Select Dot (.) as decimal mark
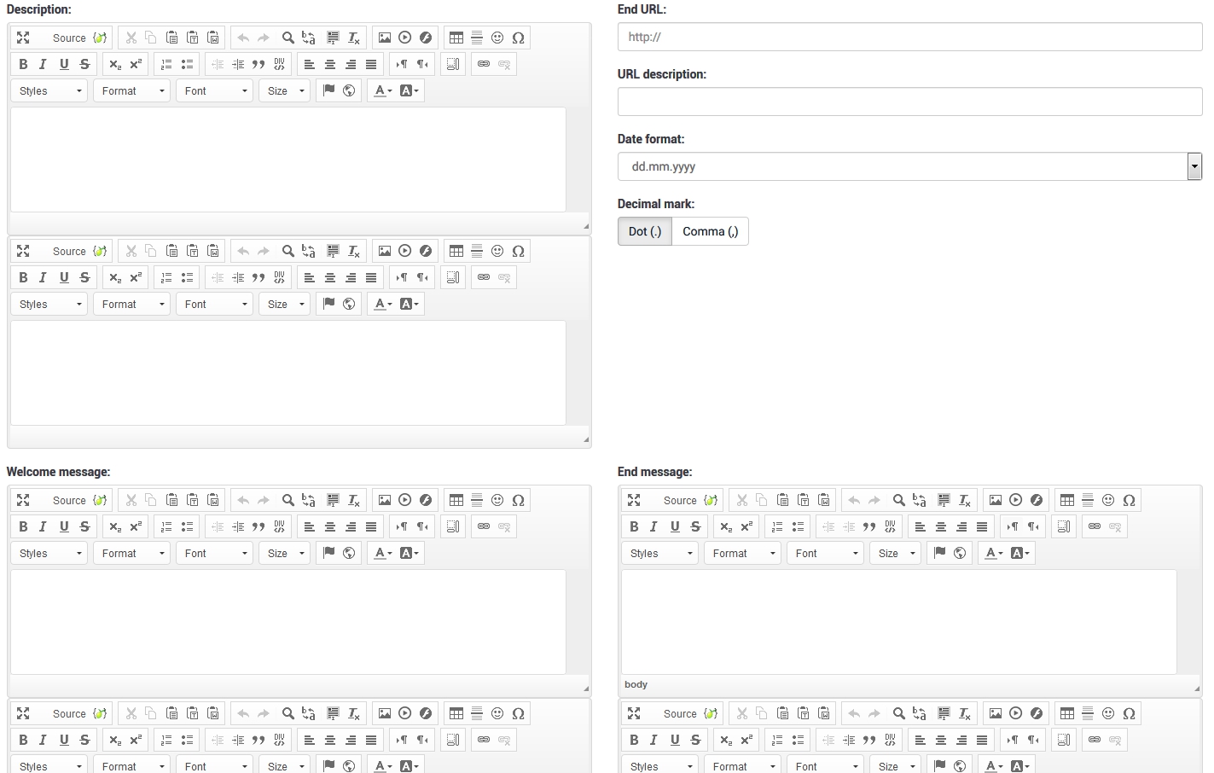This screenshot has width=1214, height=773. click(645, 231)
